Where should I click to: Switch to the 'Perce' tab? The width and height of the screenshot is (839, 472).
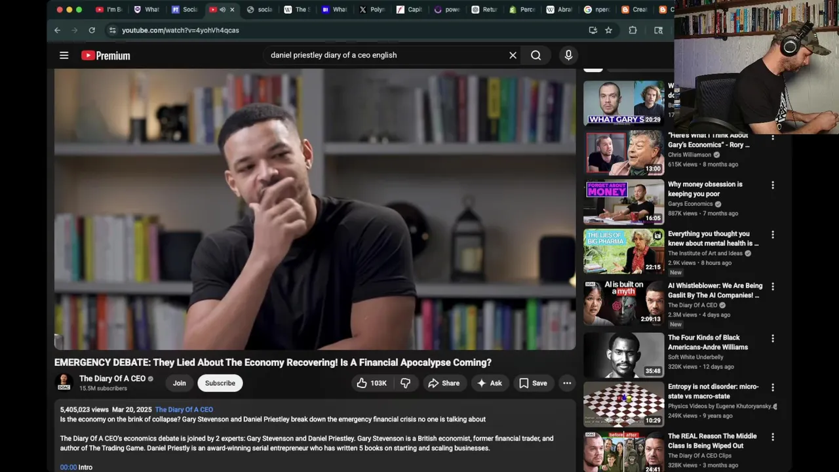[x=522, y=10]
